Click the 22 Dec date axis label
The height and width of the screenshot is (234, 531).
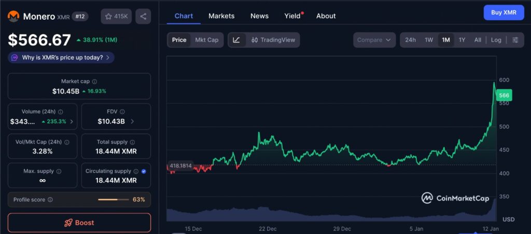[267, 229]
